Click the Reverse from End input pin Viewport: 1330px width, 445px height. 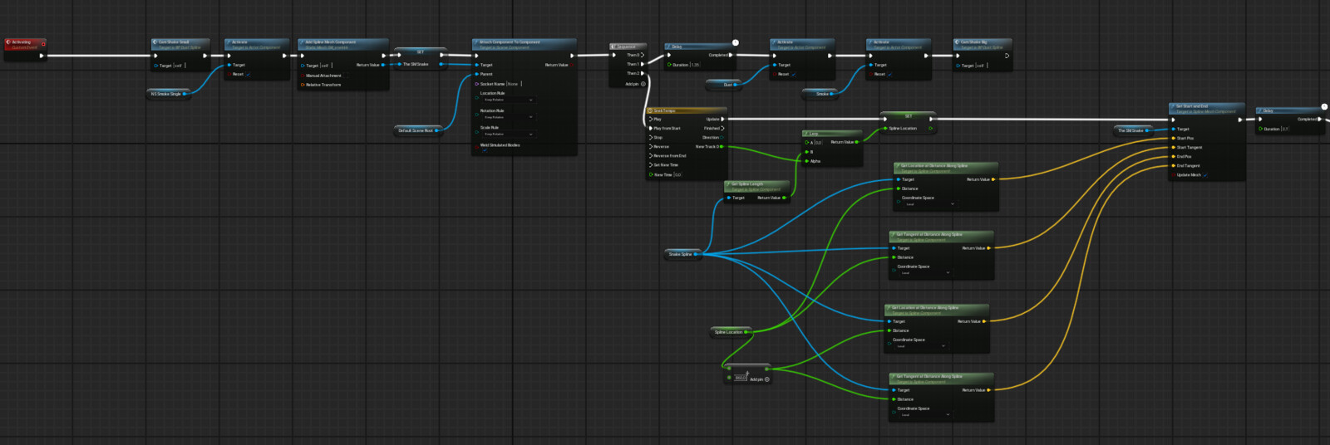click(651, 155)
